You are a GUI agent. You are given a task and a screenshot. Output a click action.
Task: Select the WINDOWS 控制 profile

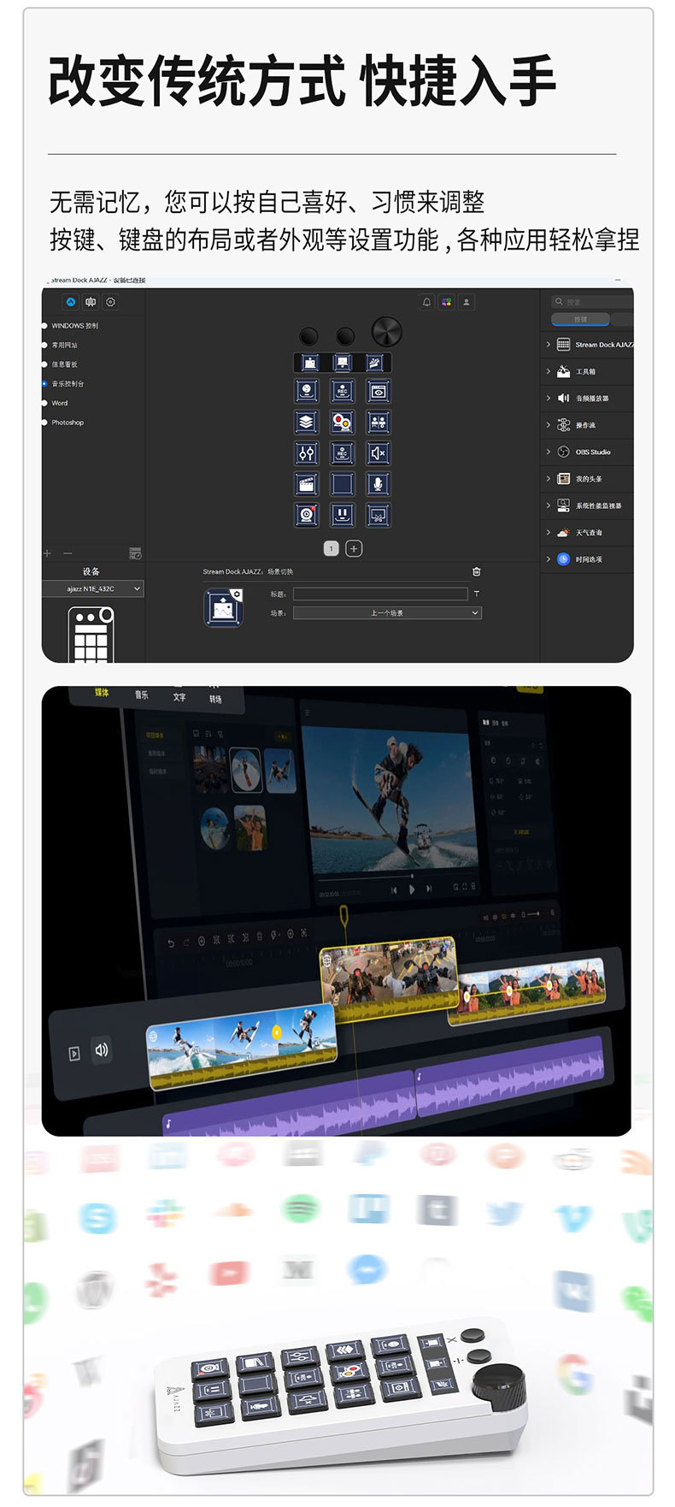pos(74,326)
